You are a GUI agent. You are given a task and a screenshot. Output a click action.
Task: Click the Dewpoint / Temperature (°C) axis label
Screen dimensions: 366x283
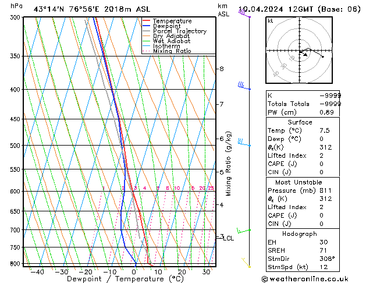tap(125, 279)
